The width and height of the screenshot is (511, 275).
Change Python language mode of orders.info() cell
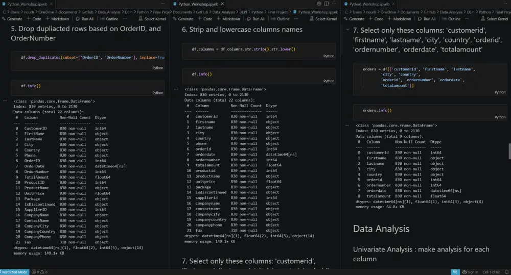[x=500, y=117]
